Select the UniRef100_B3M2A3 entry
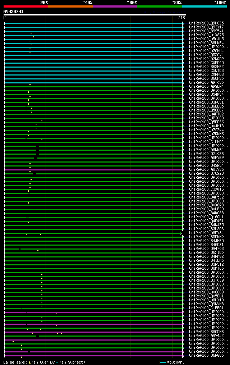 pos(206,229)
